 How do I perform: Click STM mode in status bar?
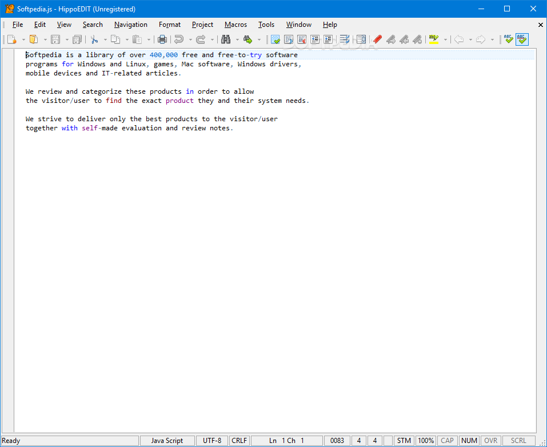(x=404, y=441)
